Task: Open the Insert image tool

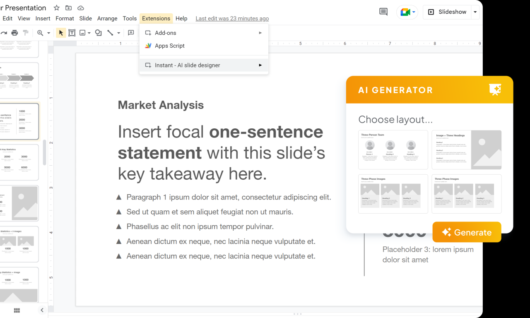Action: [x=83, y=32]
